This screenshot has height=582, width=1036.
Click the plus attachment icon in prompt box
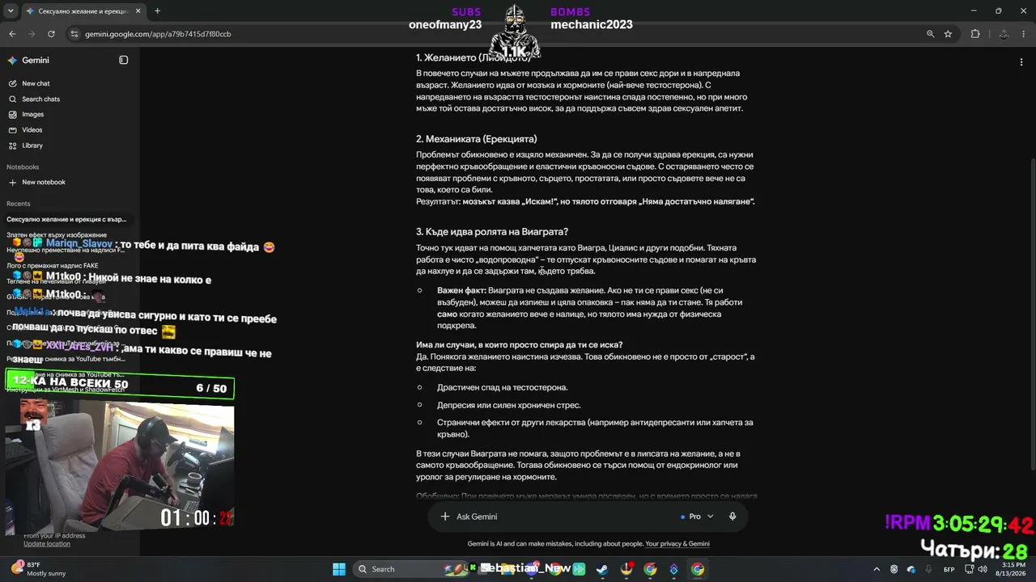tap(444, 517)
